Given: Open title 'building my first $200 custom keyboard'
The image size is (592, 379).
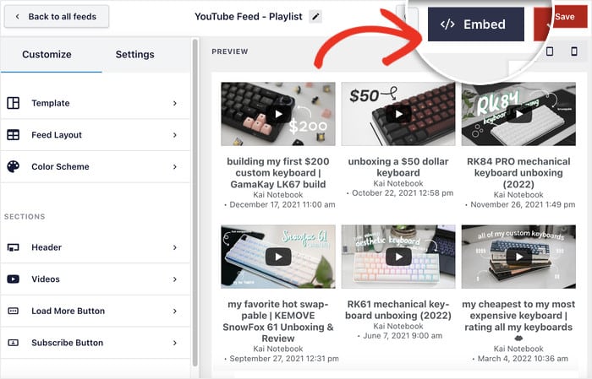Looking at the screenshot, I should click(278, 173).
